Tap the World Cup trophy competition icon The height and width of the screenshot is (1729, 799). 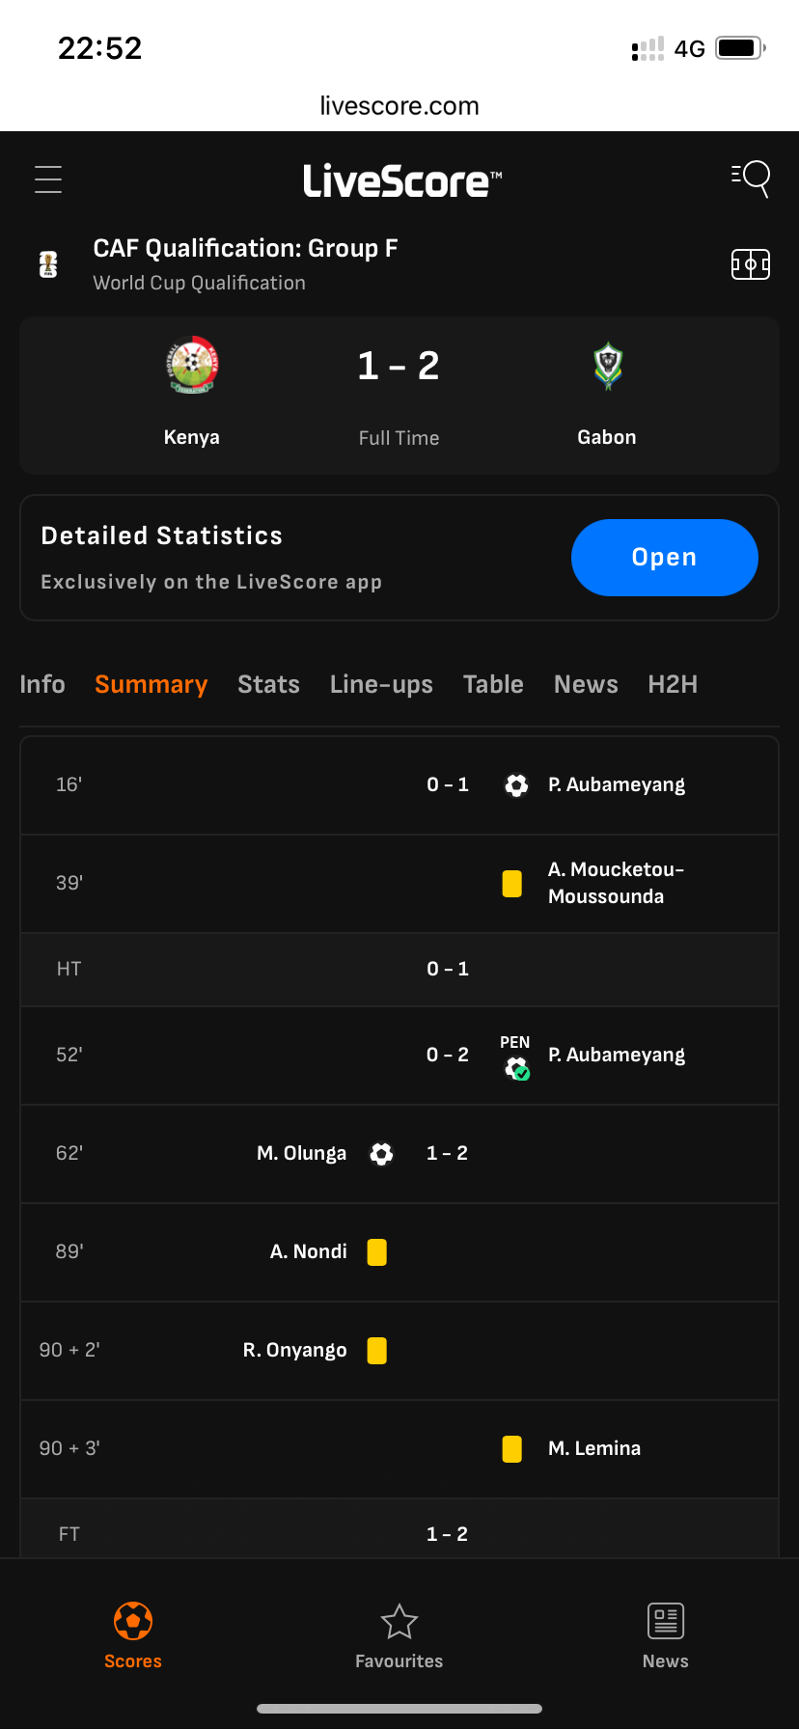(x=48, y=264)
